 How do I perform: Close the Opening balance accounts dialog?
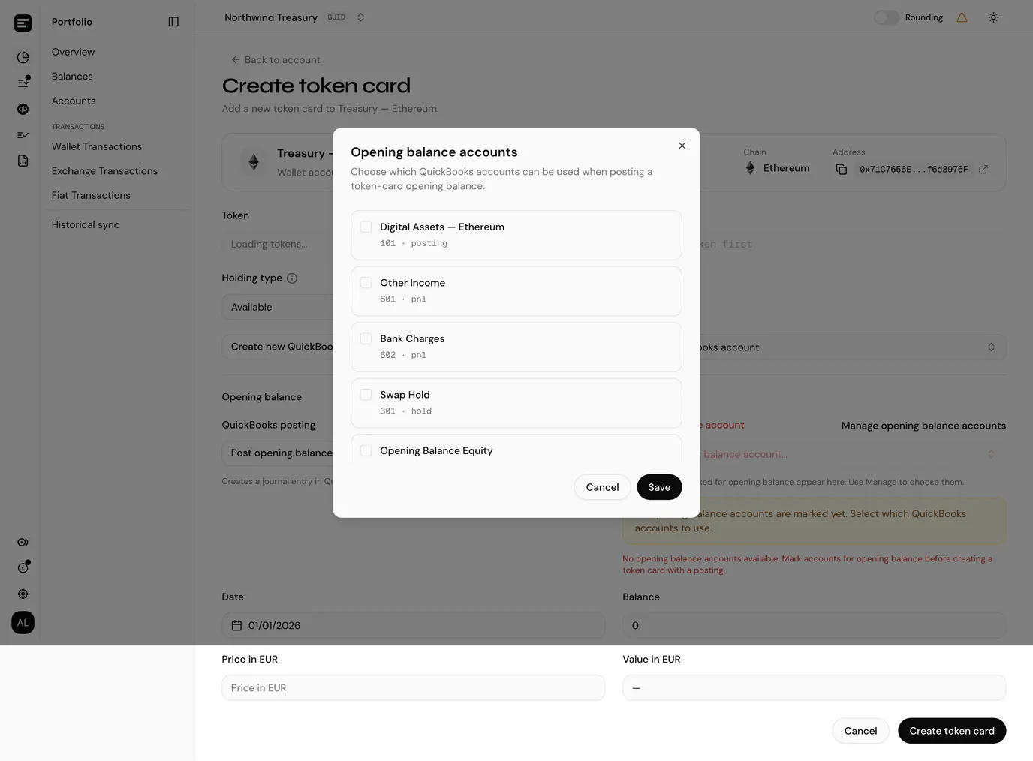pos(682,146)
